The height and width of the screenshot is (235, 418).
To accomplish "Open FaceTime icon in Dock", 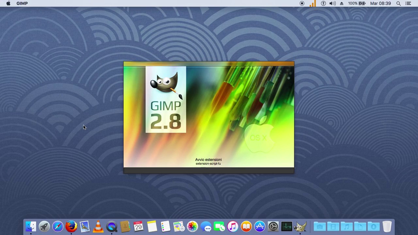I will click(219, 227).
